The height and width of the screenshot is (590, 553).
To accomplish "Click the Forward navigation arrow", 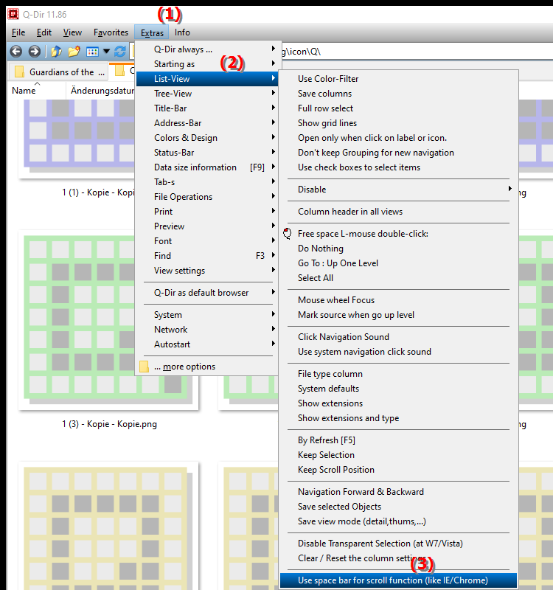I will pyautogui.click(x=34, y=51).
